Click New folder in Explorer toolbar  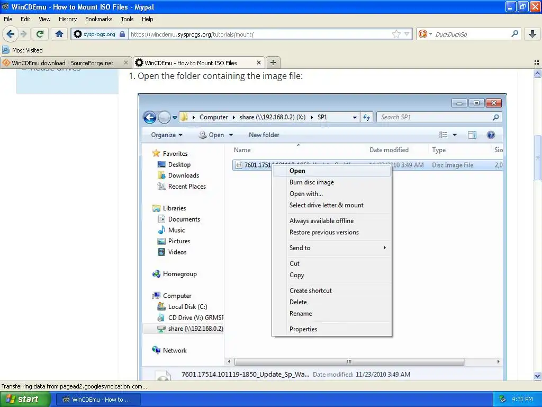[264, 135]
